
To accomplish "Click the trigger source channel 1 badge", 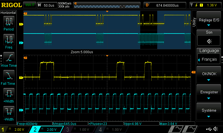I will pyautogui.click(x=201, y=5).
